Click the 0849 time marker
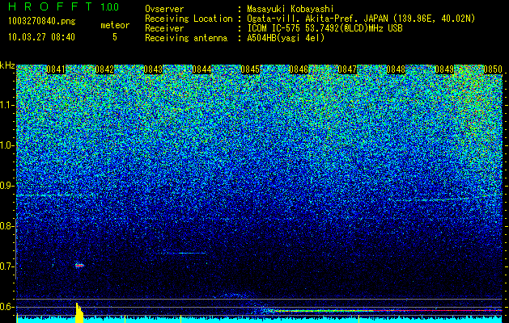The height and width of the screenshot is (323, 509). coord(444,69)
